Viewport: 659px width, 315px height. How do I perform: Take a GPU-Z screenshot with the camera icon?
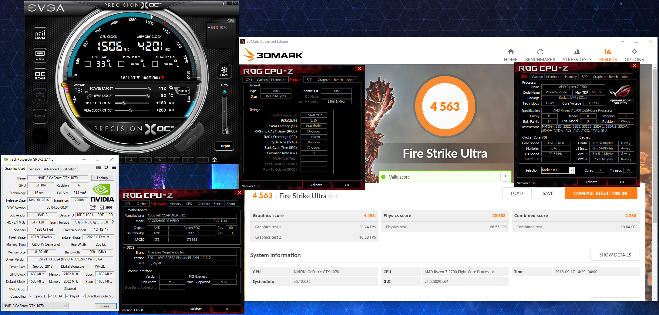coord(98,167)
